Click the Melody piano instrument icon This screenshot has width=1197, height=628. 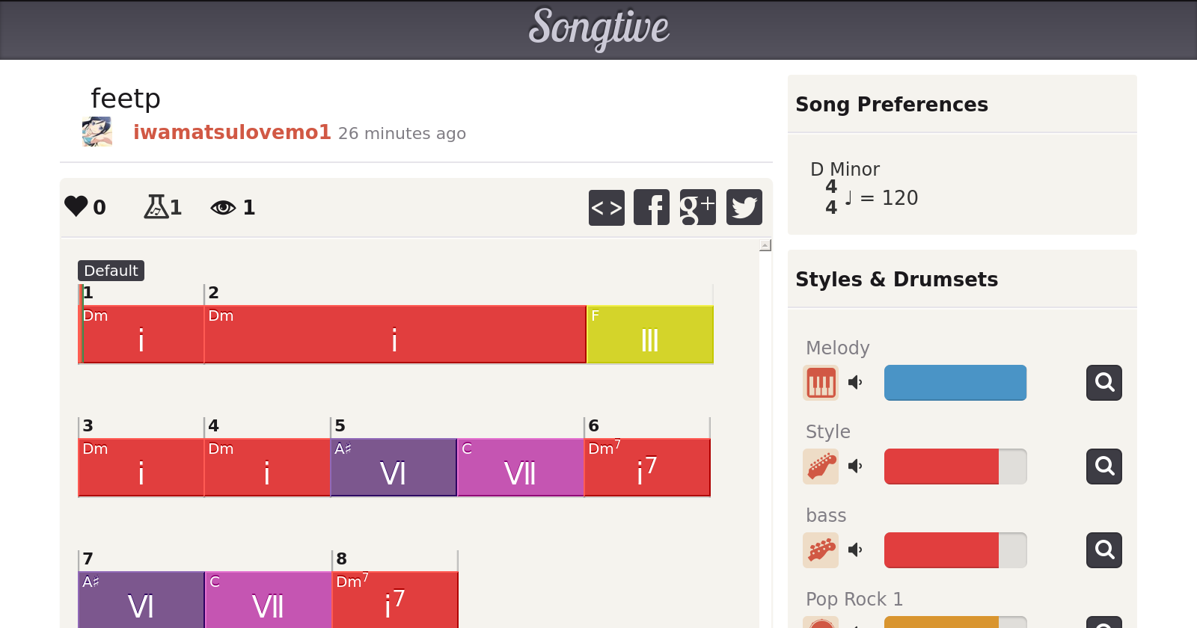821,383
